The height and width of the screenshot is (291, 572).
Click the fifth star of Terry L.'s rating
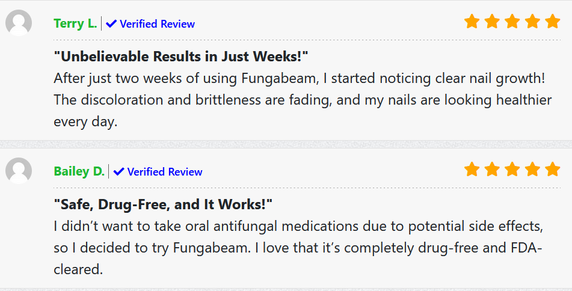(x=552, y=22)
